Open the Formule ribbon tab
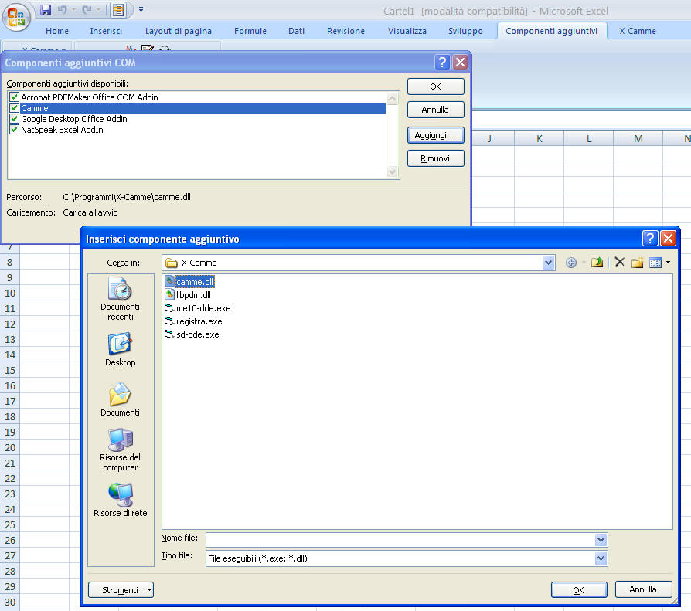Screen dimensions: 691x611 250,31
